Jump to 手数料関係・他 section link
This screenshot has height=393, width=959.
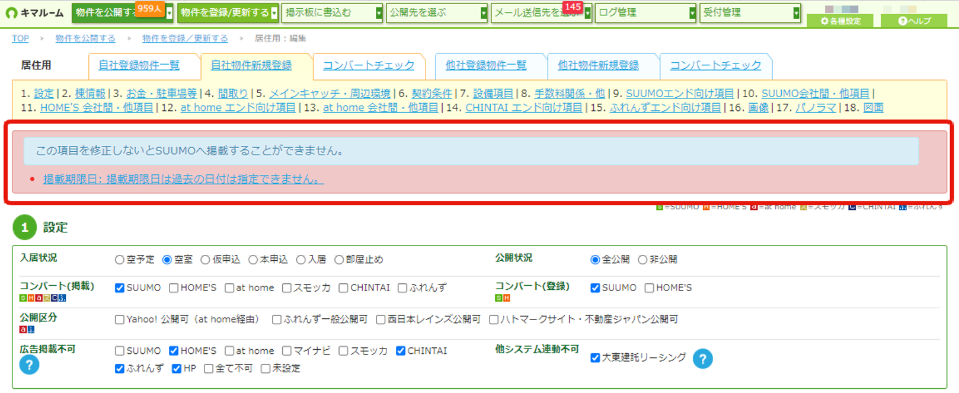click(570, 94)
